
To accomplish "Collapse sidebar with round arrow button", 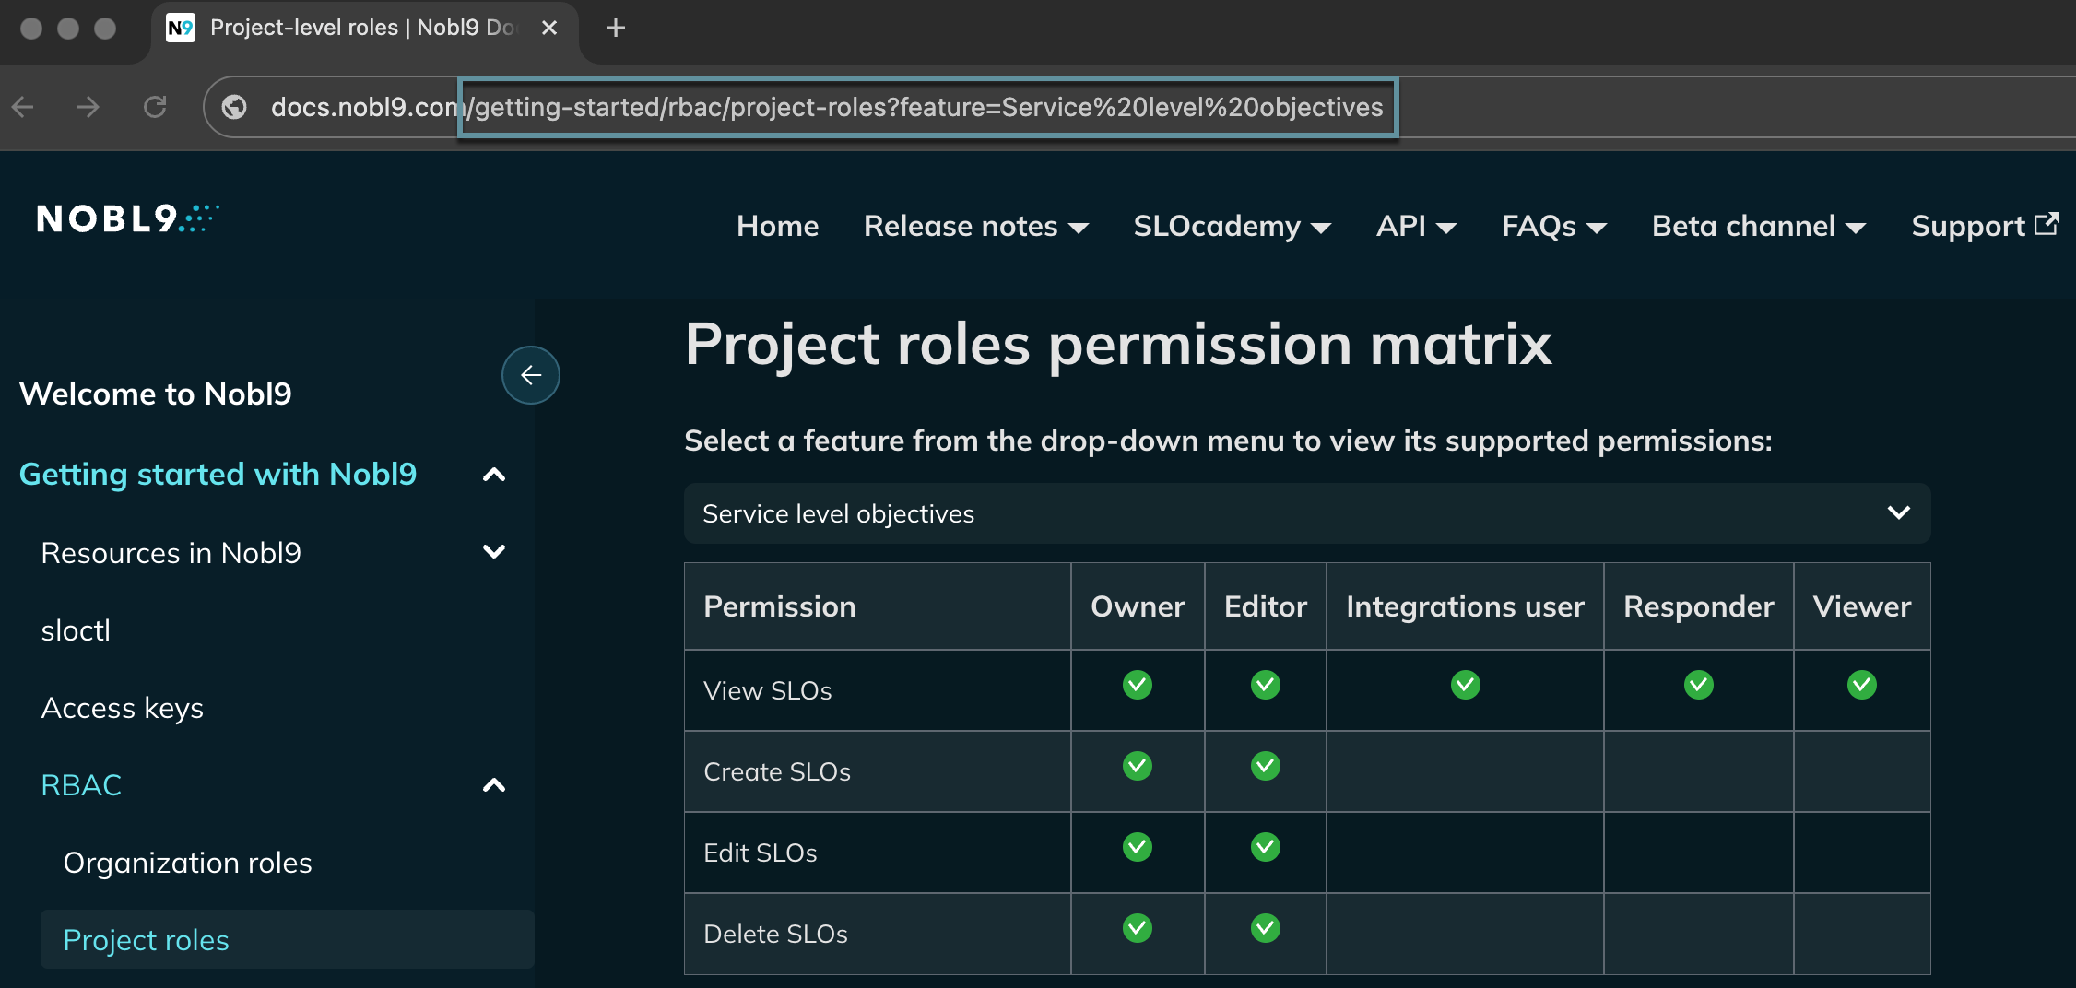I will pyautogui.click(x=531, y=375).
